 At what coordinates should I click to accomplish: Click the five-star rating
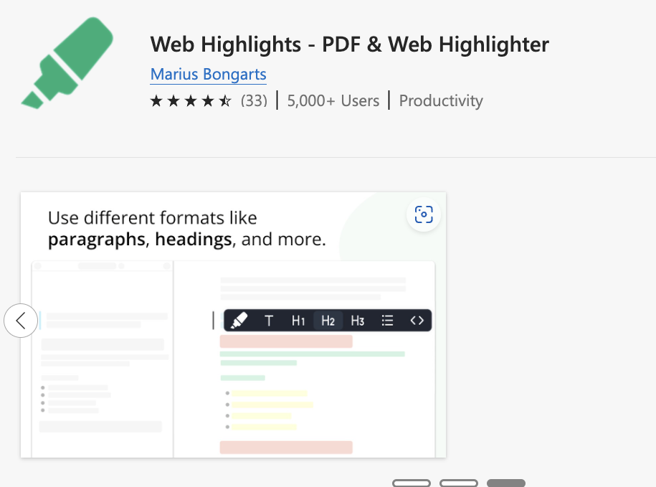[x=191, y=101]
